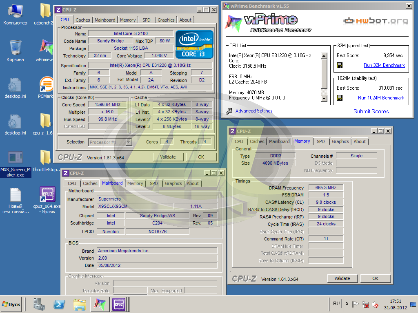Switch to wPrime taskbar button

100,304
